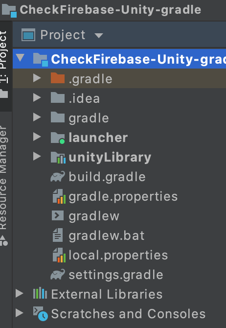Select the External Libraries label
The image size is (226, 328).
(x=107, y=294)
